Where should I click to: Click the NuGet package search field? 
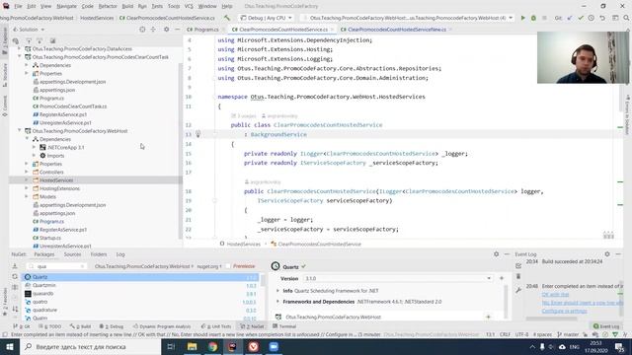coord(55,266)
